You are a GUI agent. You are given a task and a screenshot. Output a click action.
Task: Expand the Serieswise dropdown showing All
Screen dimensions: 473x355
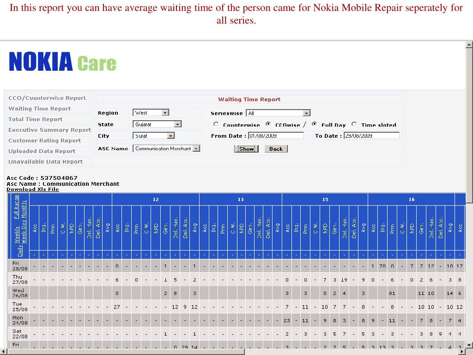[278, 113]
